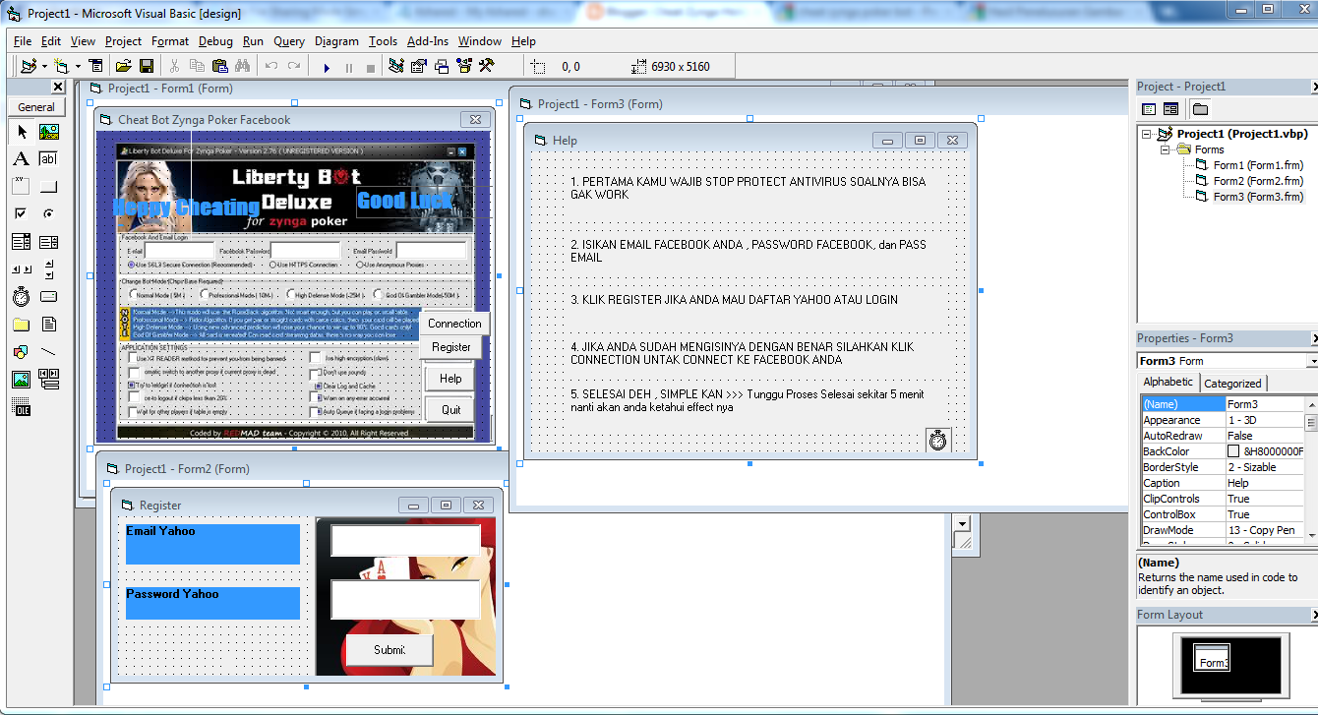Select Use HTTPS Connection radio button
1318x715 pixels.
pyautogui.click(x=273, y=266)
